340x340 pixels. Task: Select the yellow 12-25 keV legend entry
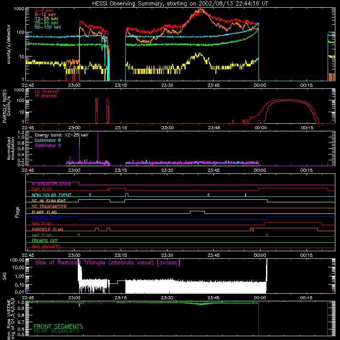point(46,19)
